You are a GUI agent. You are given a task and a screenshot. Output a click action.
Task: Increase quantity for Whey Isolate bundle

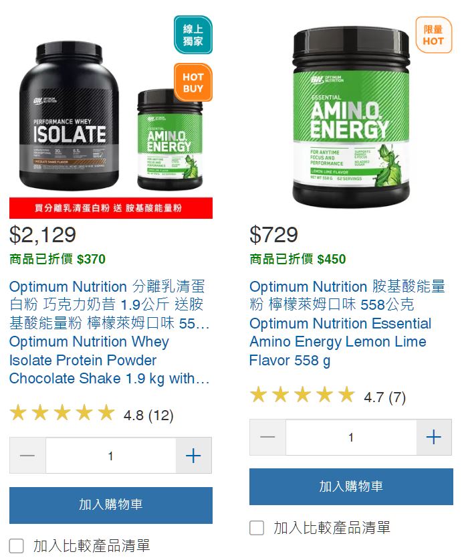point(193,456)
